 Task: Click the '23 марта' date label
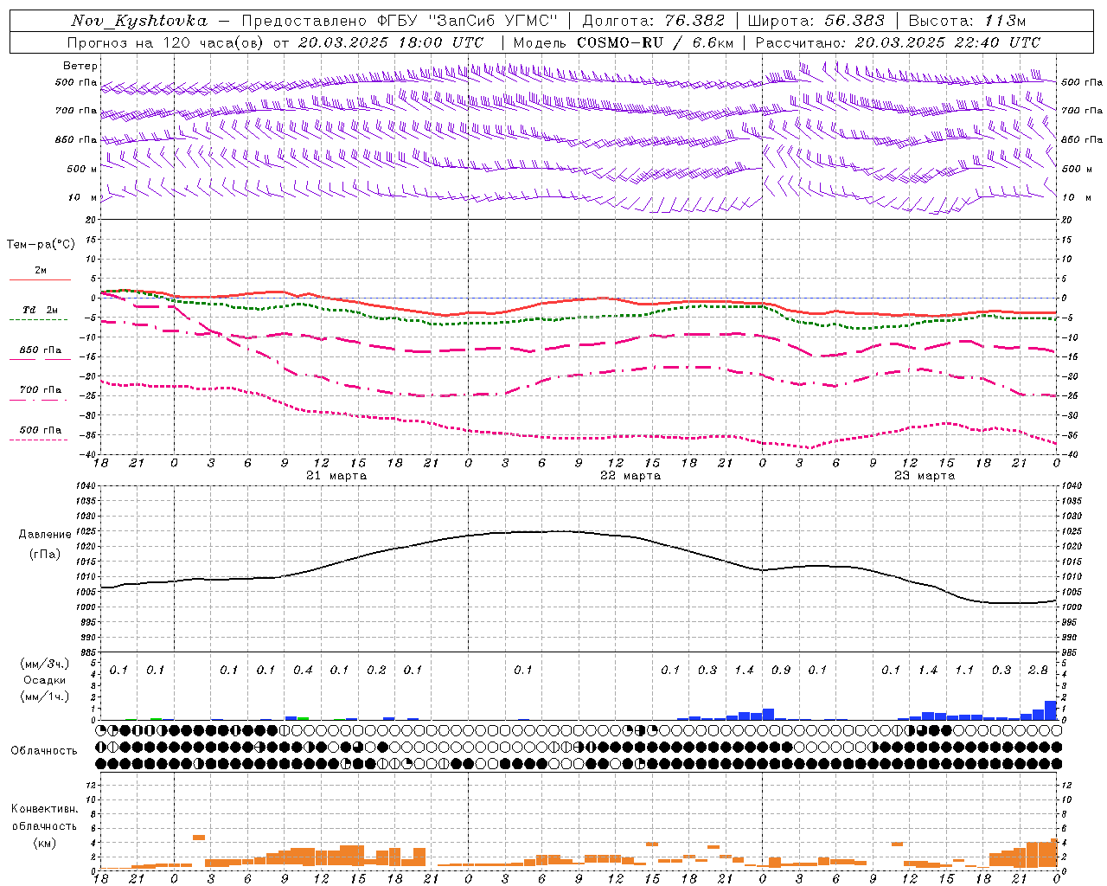coord(925,476)
